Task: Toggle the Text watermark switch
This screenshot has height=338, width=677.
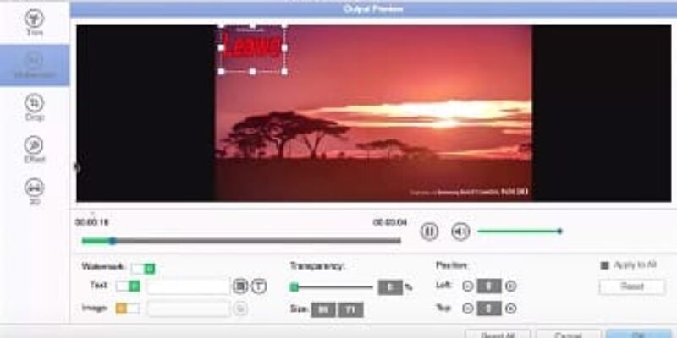Action: click(x=128, y=286)
